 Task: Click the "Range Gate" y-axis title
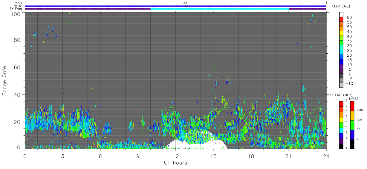[x=4, y=80]
